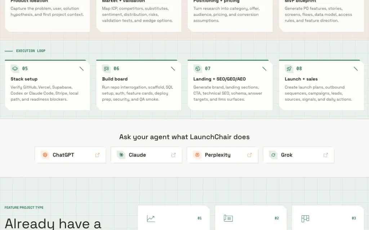Viewport: 369px width, 230px height.
Task: Click the Grok logo icon
Action: pyautogui.click(x=273, y=155)
